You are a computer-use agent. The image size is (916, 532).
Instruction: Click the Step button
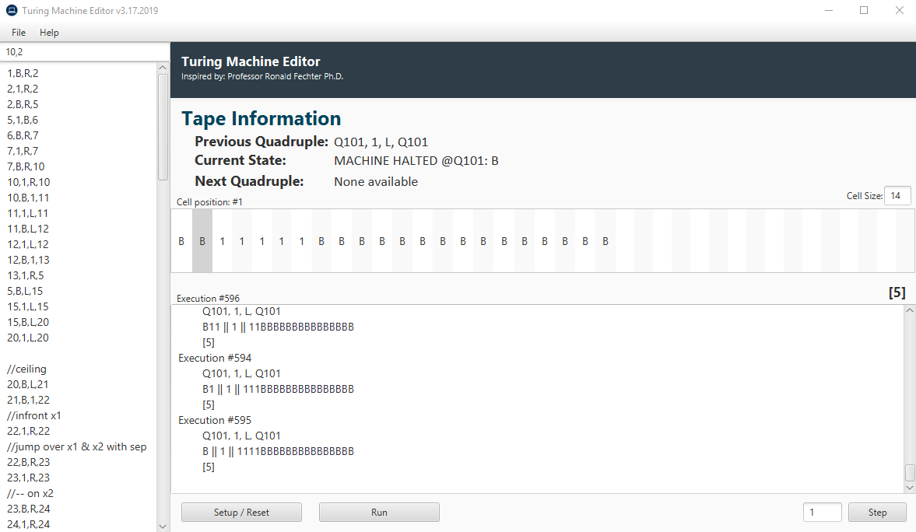click(877, 512)
